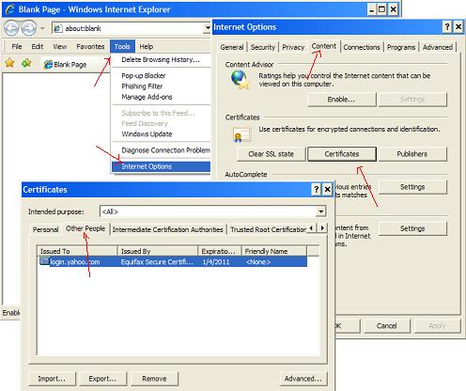Sort by Issued By column header
The width and height of the screenshot is (466, 391).
(x=158, y=251)
